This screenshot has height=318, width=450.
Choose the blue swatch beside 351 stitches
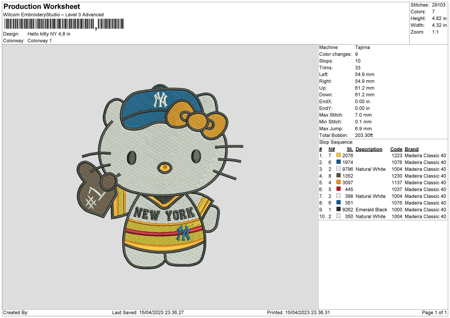point(339,202)
